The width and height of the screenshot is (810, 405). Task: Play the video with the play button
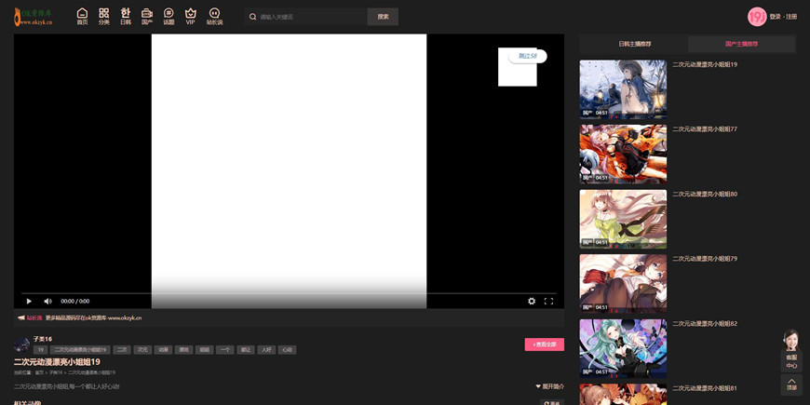point(29,301)
